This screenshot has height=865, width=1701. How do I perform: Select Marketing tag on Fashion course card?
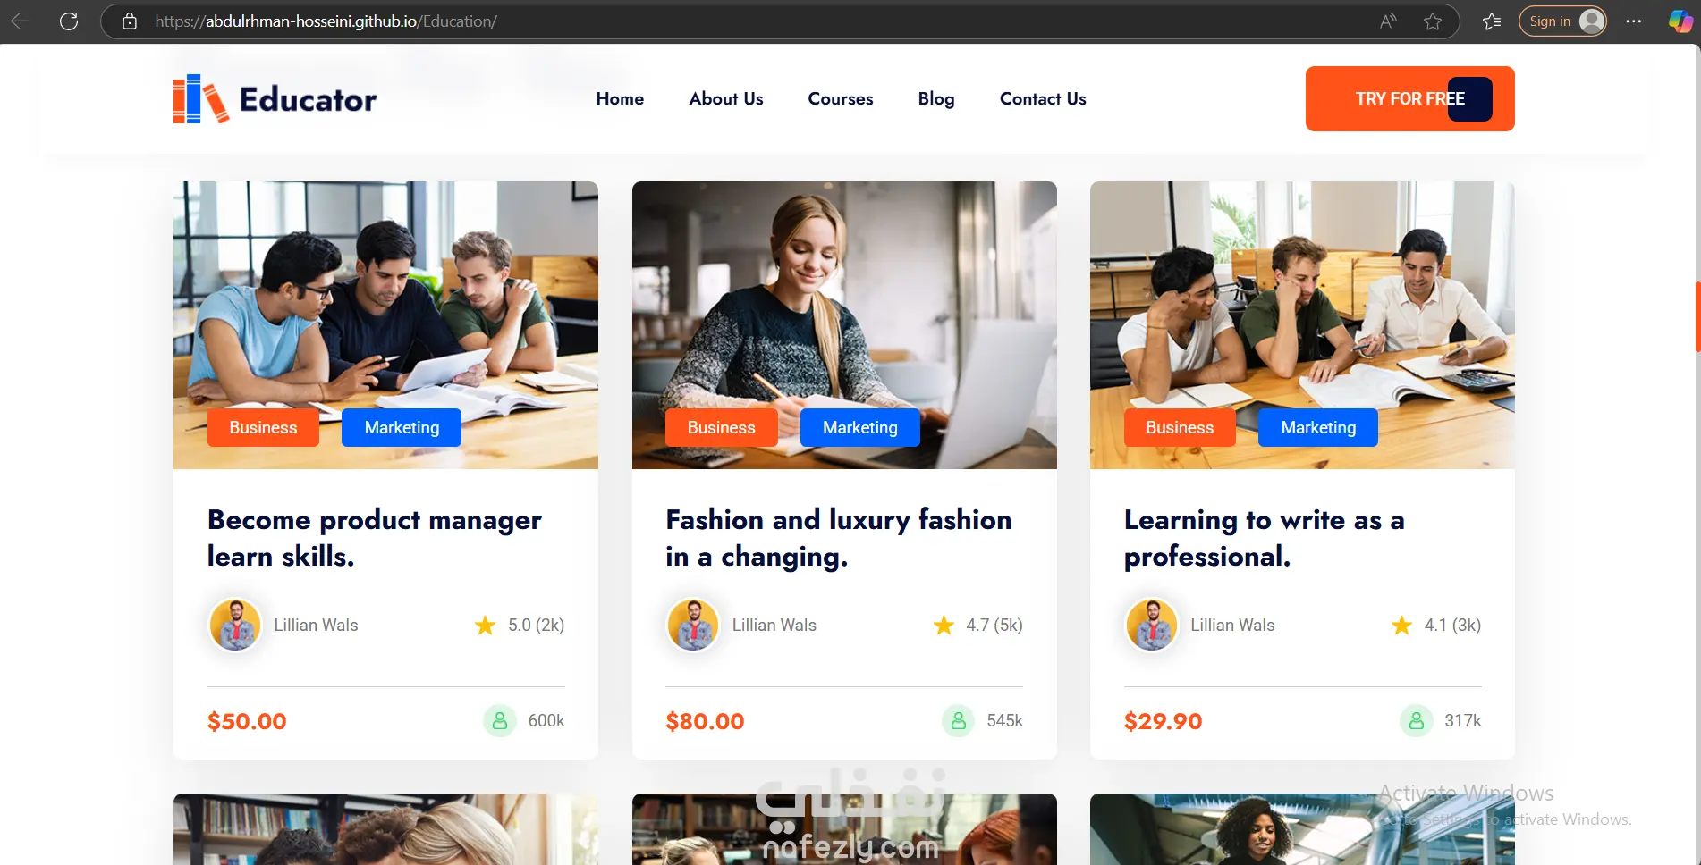[x=859, y=427]
